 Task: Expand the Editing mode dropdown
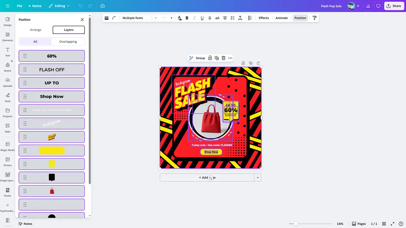click(x=59, y=6)
